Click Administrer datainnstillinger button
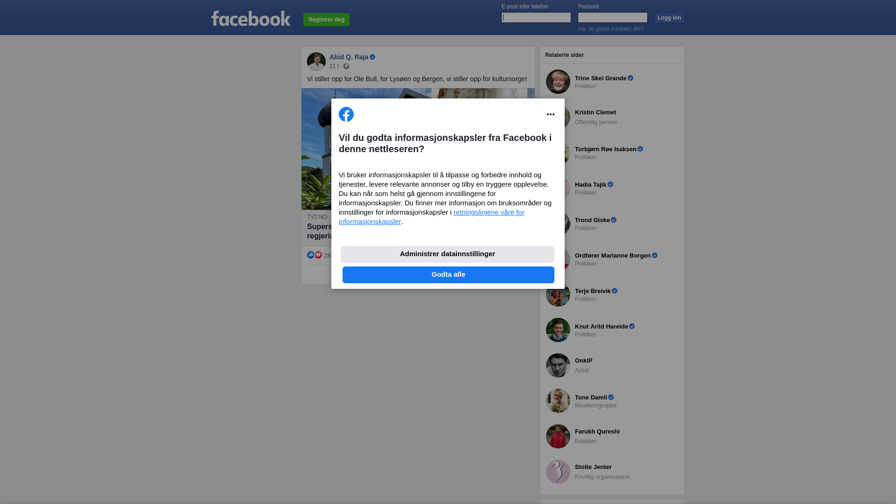This screenshot has height=504, width=896. point(448,254)
